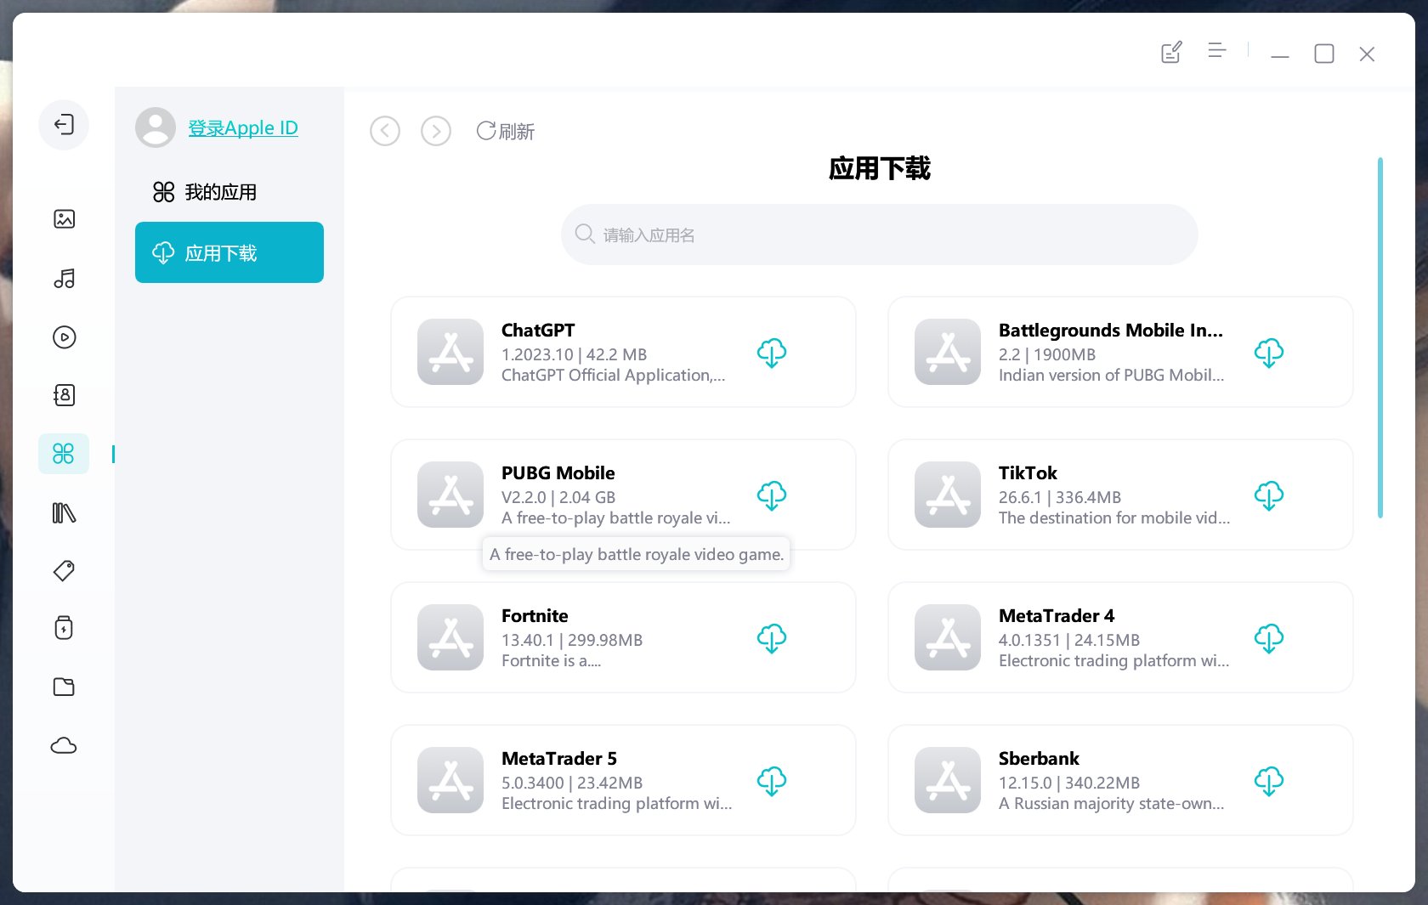Image resolution: width=1428 pixels, height=905 pixels.
Task: Click the search magnifier icon
Action: pyautogui.click(x=585, y=234)
